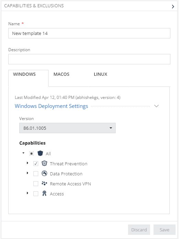Open the Version dropdown list
The height and width of the screenshot is (239, 179).
point(67,128)
